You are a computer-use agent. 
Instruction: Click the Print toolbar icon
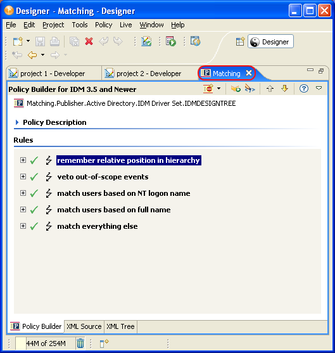(x=54, y=42)
